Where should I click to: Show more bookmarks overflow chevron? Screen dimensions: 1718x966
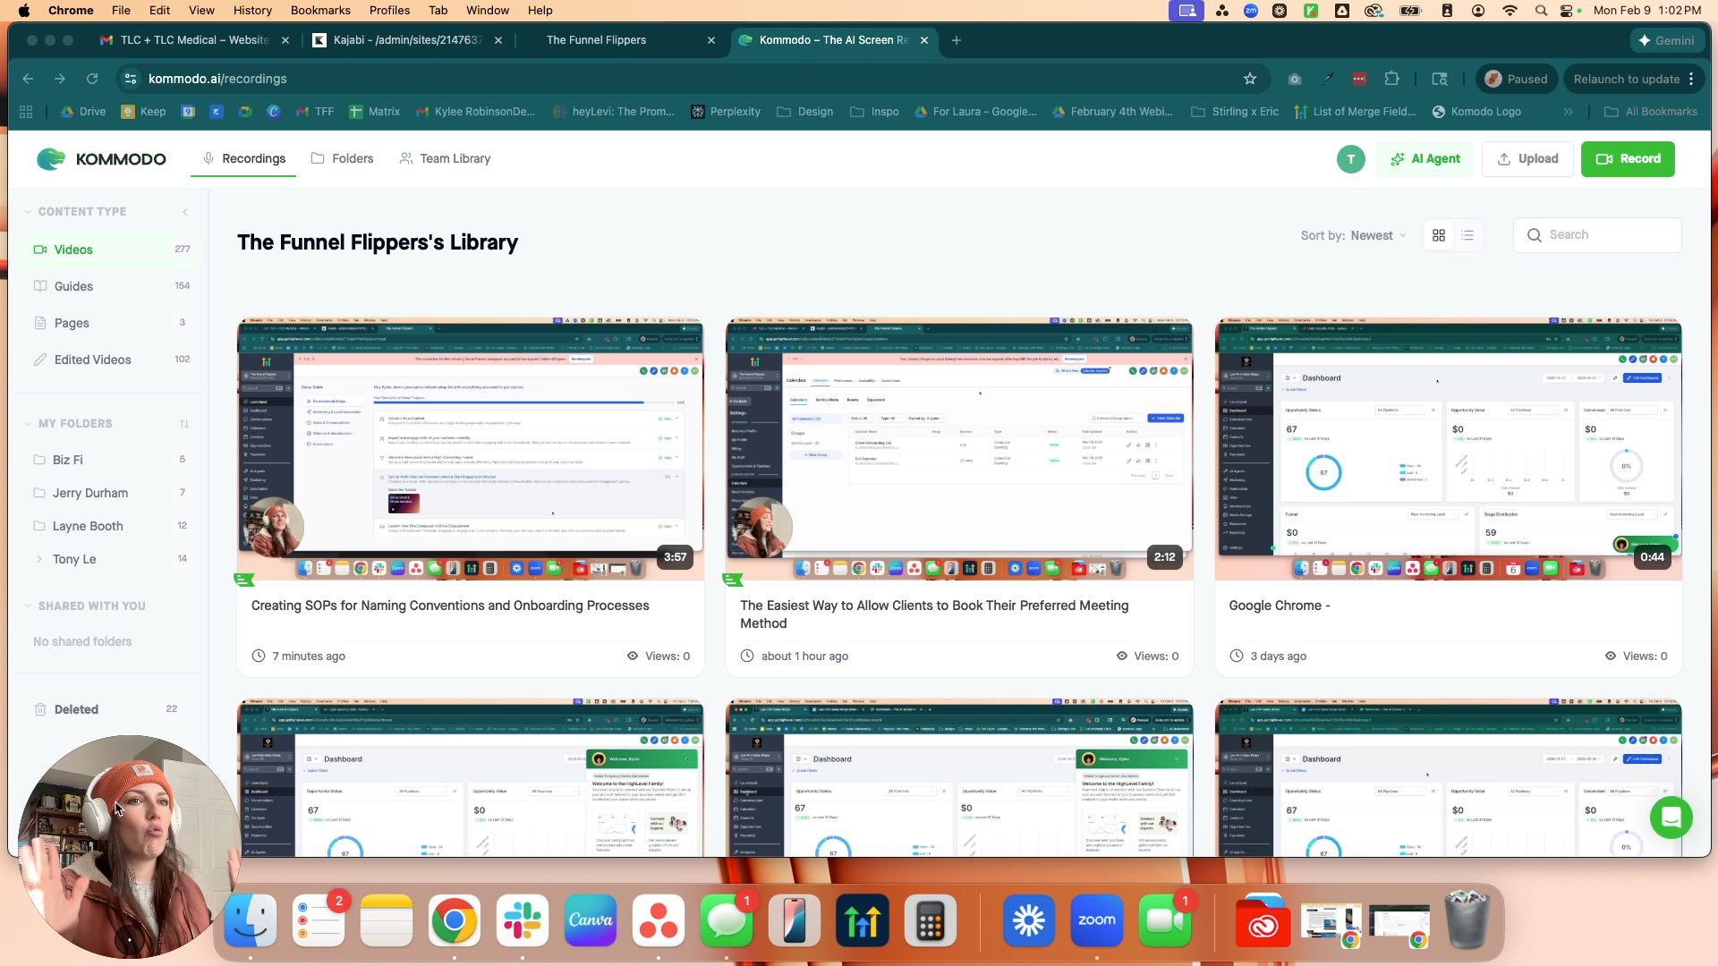click(1568, 112)
